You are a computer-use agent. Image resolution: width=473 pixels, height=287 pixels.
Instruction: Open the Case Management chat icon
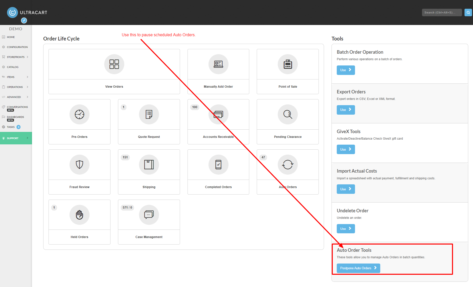pyautogui.click(x=149, y=215)
